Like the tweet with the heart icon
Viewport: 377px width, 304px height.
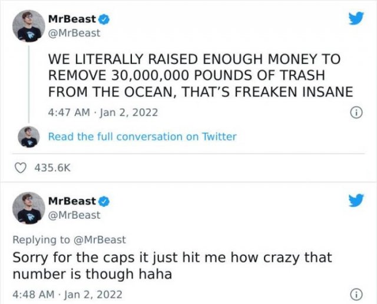click(21, 168)
